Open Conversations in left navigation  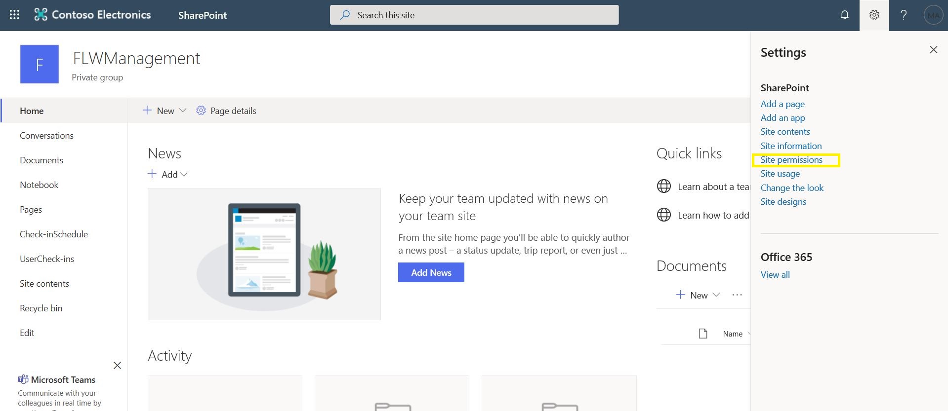click(46, 135)
